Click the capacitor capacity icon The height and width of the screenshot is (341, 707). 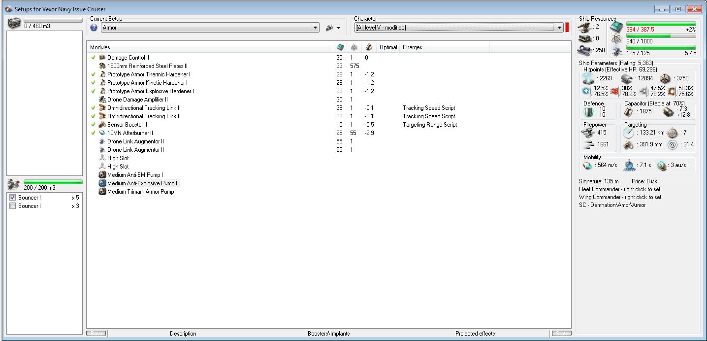pyautogui.click(x=629, y=112)
